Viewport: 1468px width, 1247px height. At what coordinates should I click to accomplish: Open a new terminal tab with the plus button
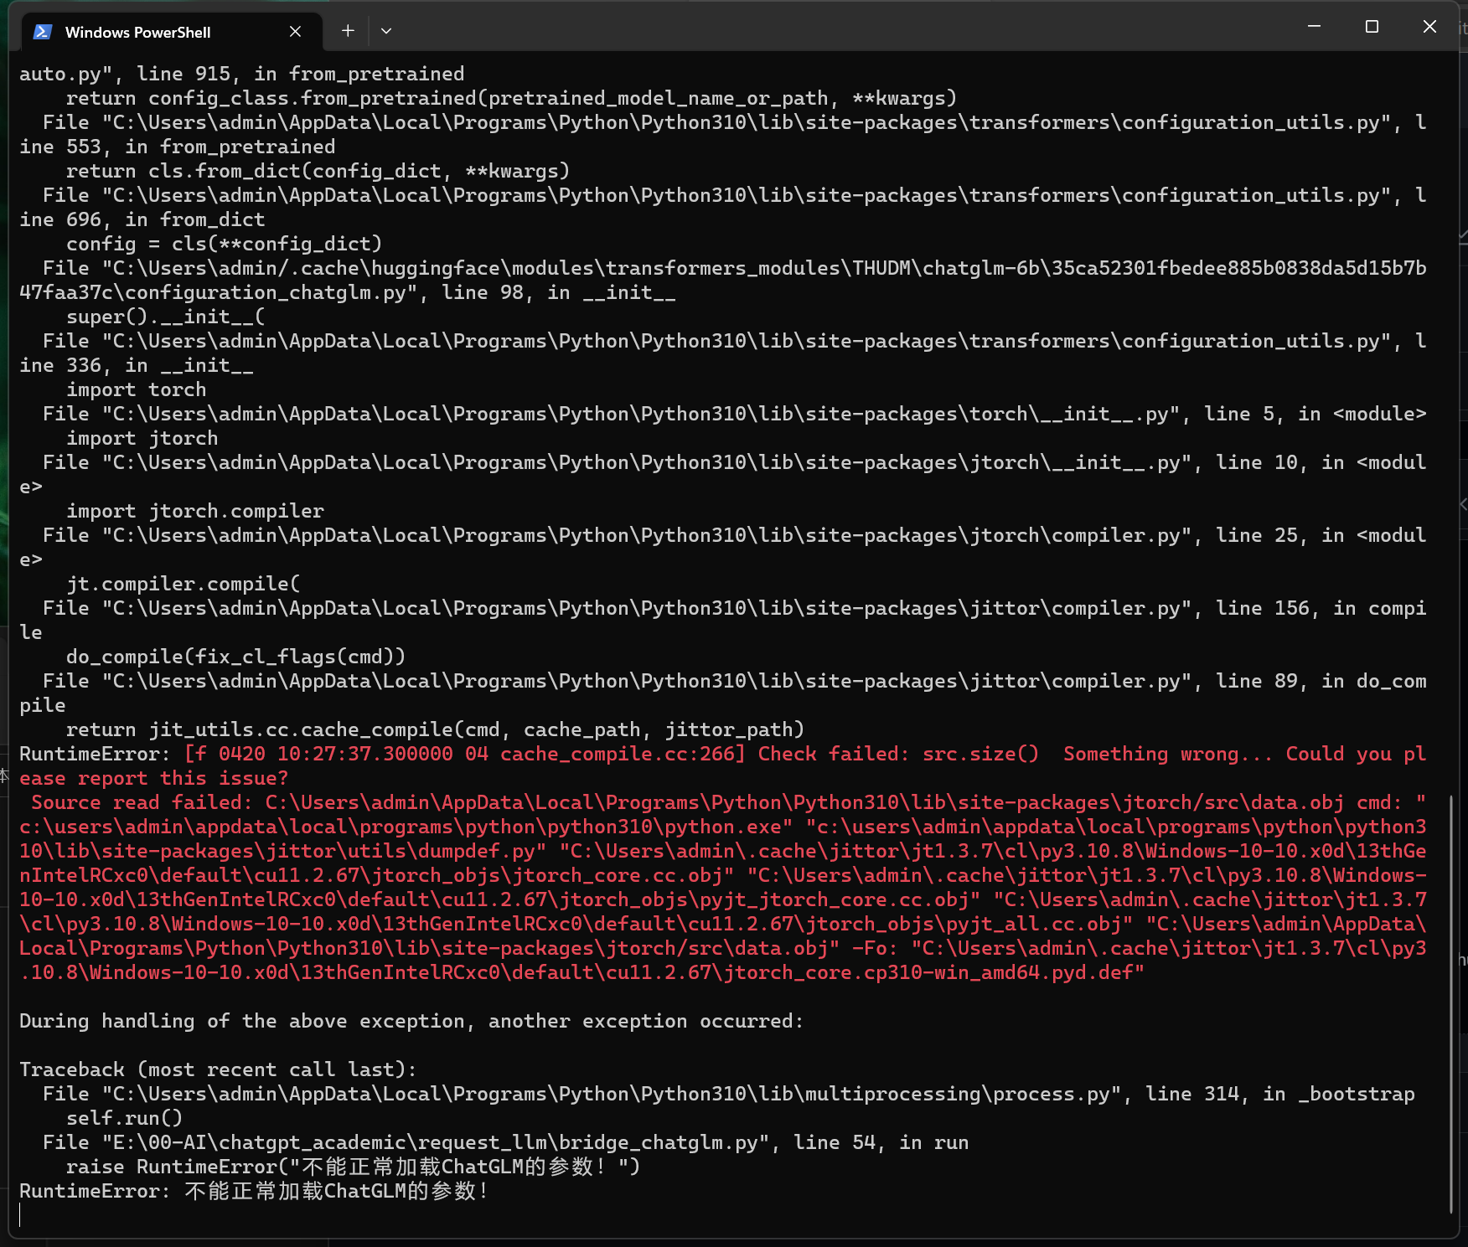pyautogui.click(x=347, y=30)
